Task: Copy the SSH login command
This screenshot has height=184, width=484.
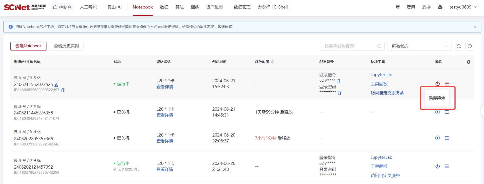Action: [338, 81]
